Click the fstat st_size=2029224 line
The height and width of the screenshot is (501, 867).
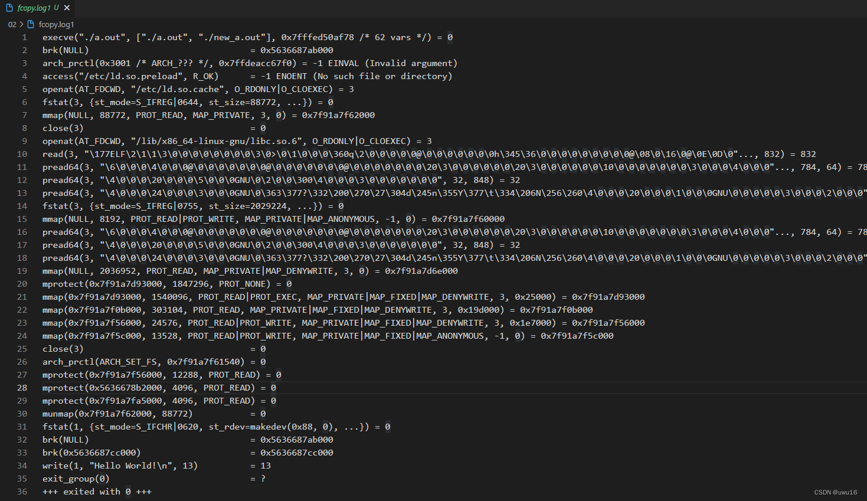click(x=193, y=206)
